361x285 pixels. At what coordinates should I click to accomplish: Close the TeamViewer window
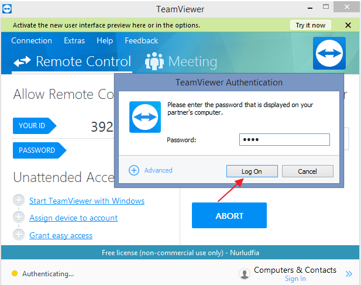(346, 7)
